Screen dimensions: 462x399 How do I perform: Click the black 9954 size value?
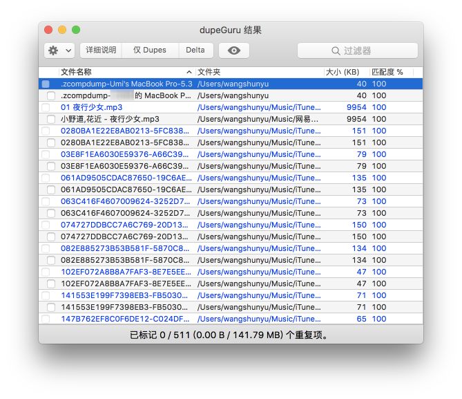coord(356,119)
